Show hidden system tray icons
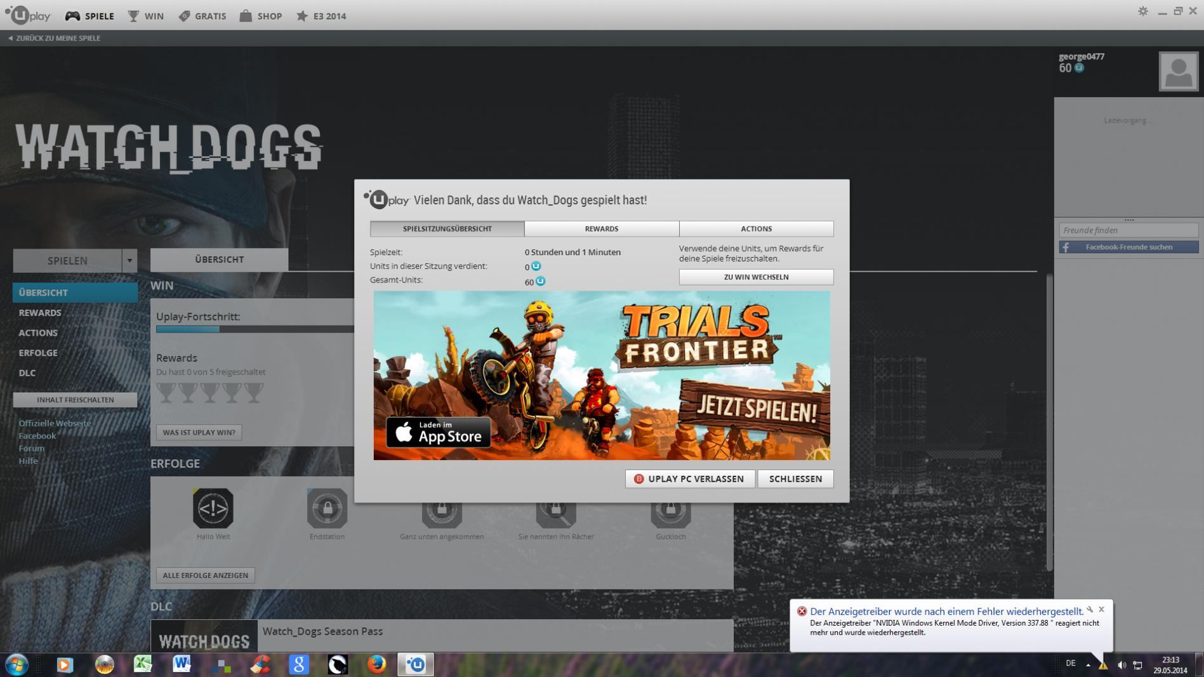The height and width of the screenshot is (677, 1204). click(x=1088, y=665)
